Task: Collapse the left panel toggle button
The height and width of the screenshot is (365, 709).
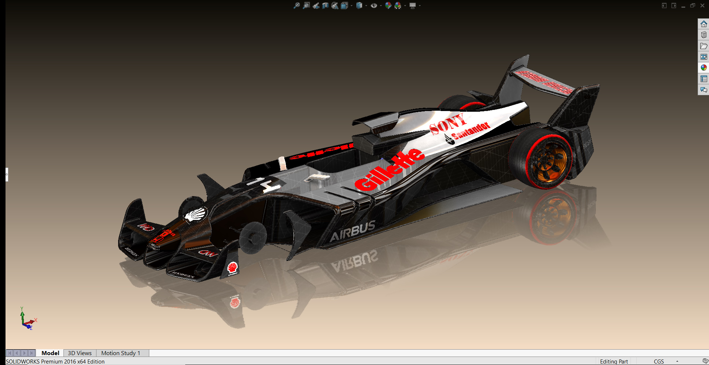Action: pyautogui.click(x=664, y=5)
